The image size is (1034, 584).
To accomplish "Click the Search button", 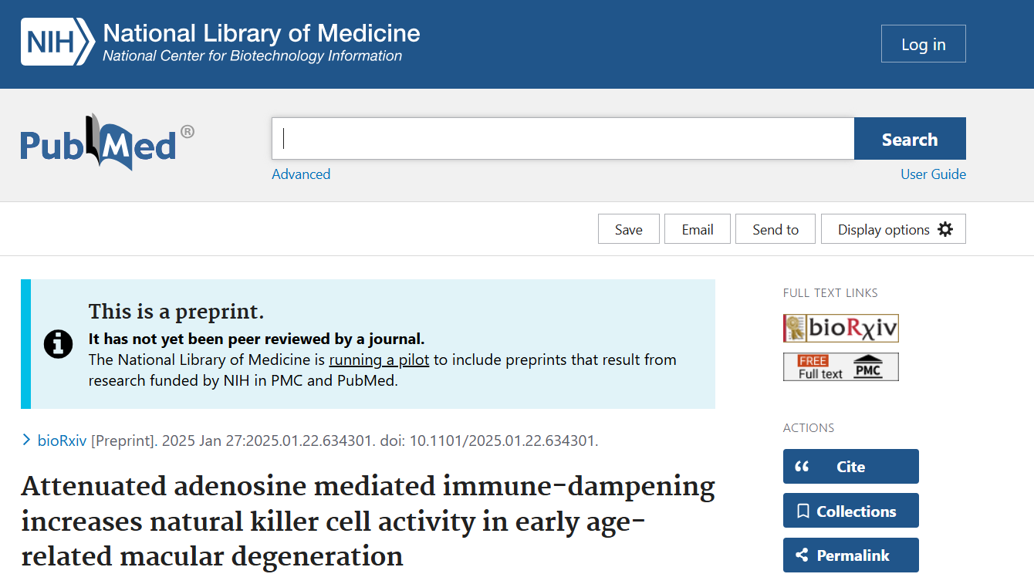I will tap(910, 139).
